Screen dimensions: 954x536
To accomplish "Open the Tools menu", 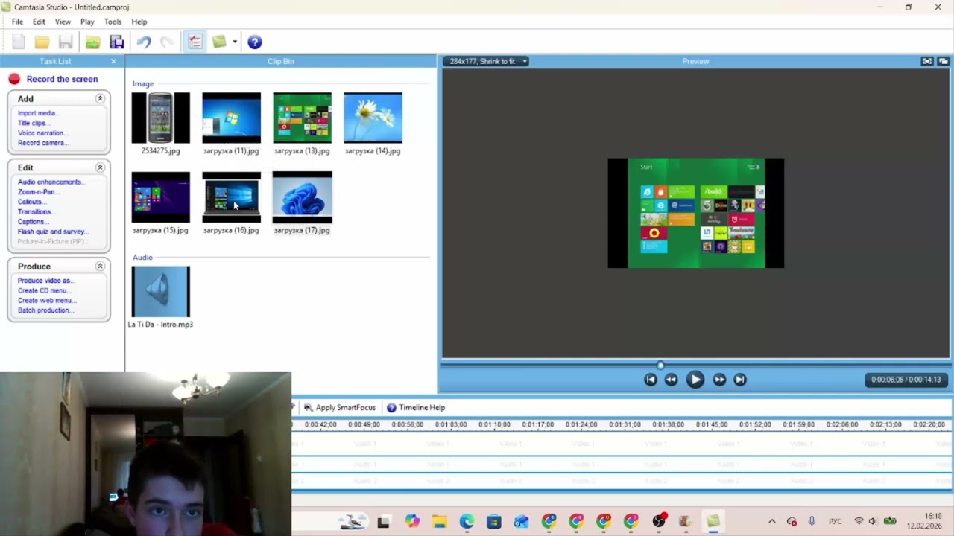I will 113,22.
